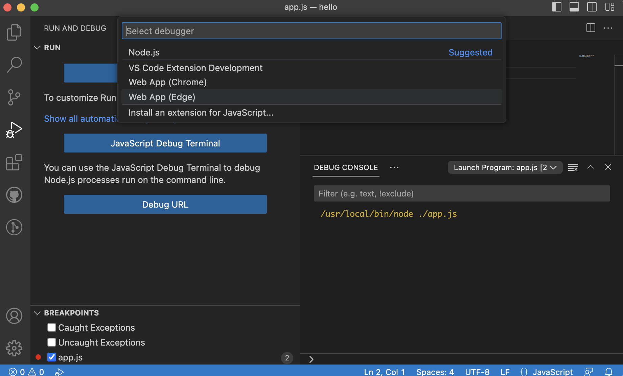The image size is (623, 376).
Task: Disable the app.js breakpoint checkbox
Action: pos(51,357)
